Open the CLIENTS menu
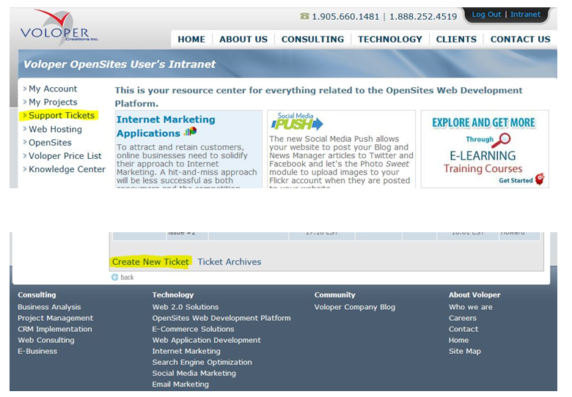 click(x=456, y=40)
